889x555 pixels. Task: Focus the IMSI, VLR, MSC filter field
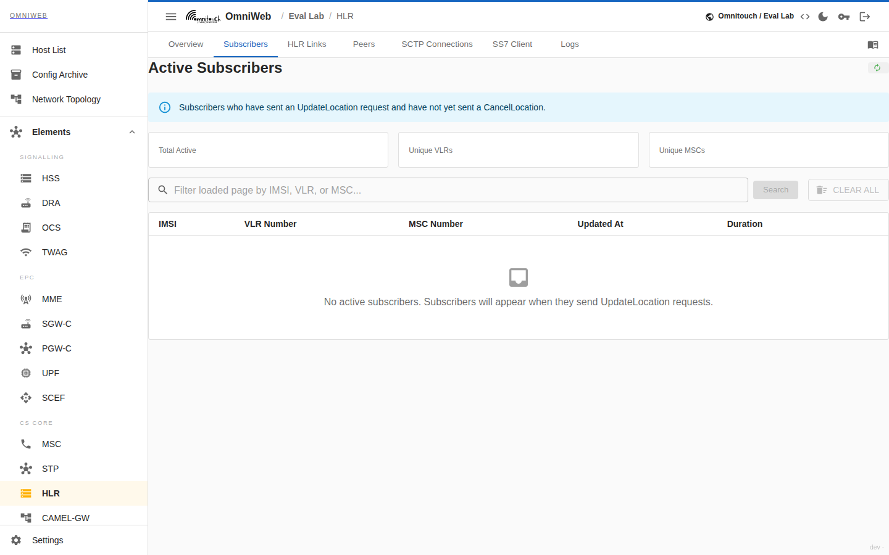pos(448,190)
